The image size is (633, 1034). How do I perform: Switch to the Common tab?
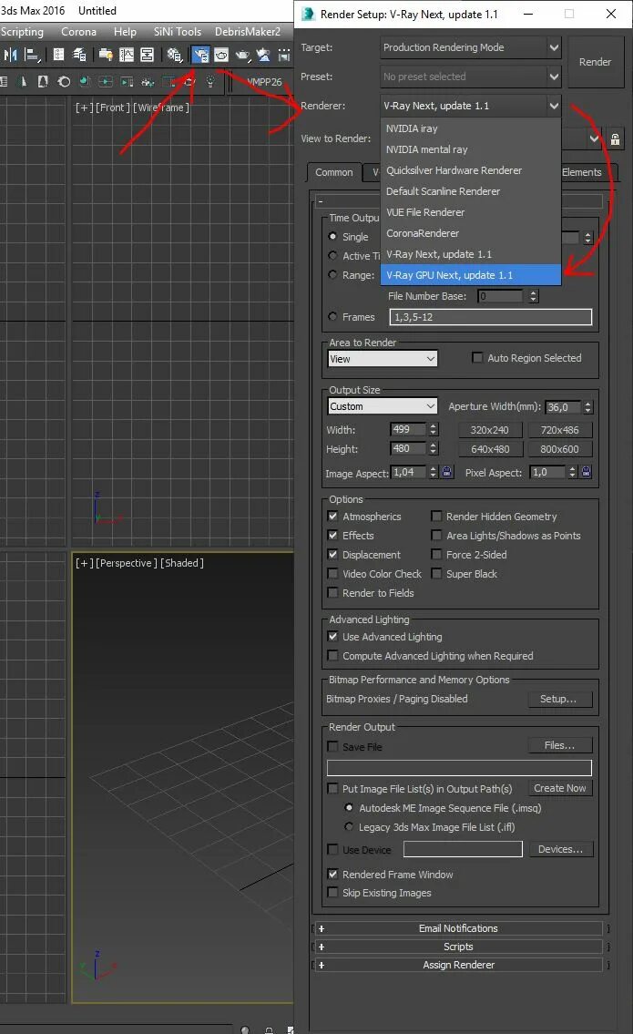(x=333, y=172)
